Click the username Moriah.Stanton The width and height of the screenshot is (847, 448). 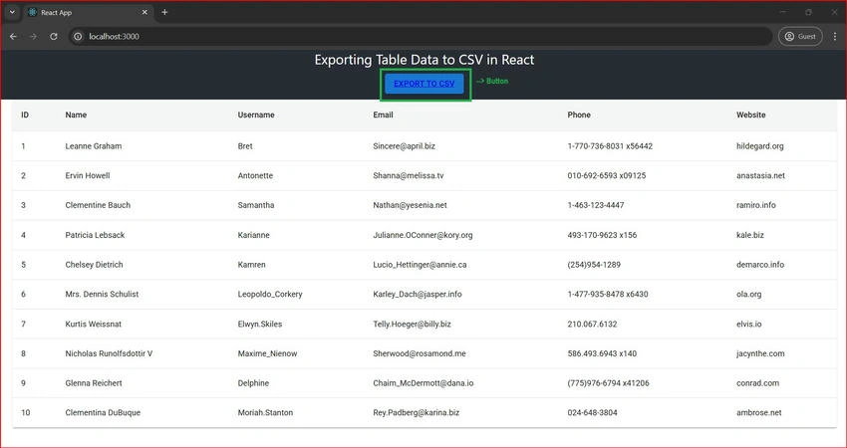pos(265,412)
